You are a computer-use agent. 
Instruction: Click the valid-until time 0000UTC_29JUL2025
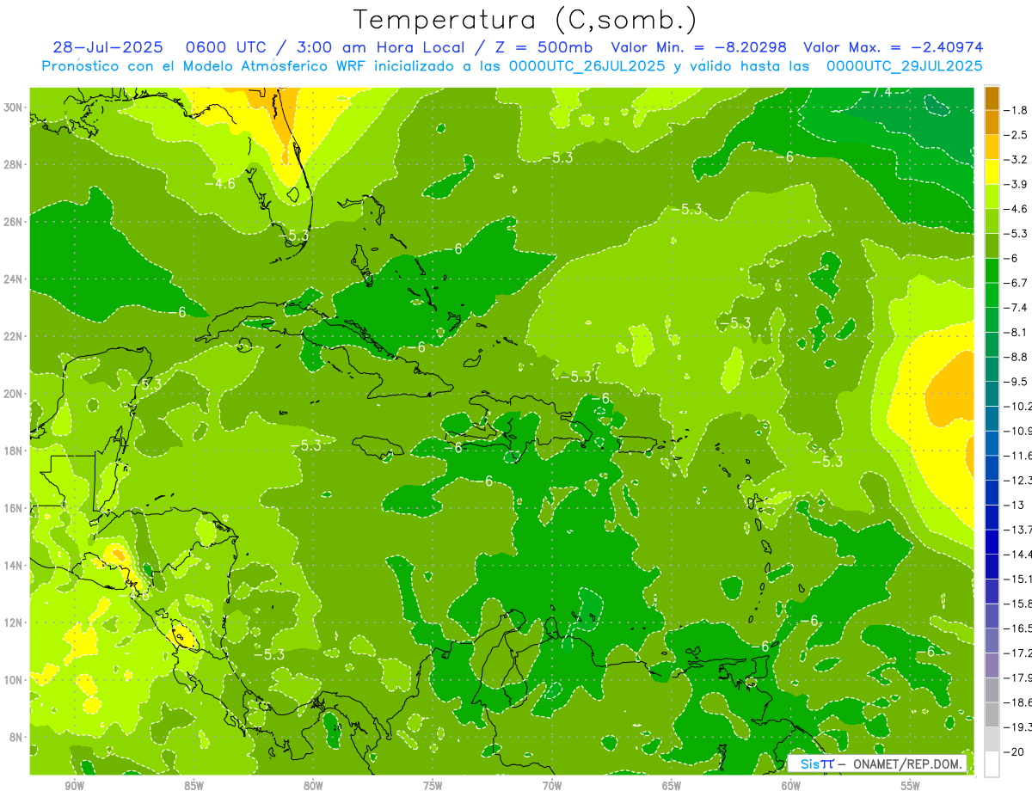point(904,66)
